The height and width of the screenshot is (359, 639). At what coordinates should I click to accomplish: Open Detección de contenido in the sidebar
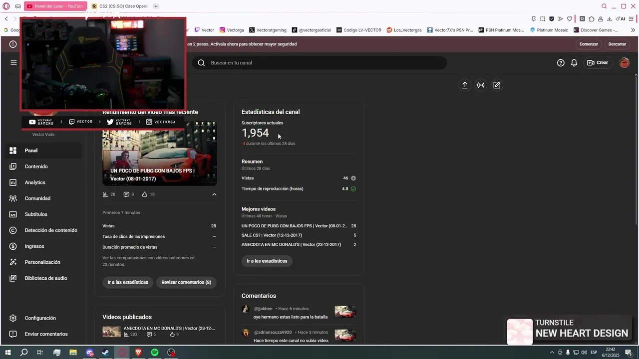pos(44,230)
